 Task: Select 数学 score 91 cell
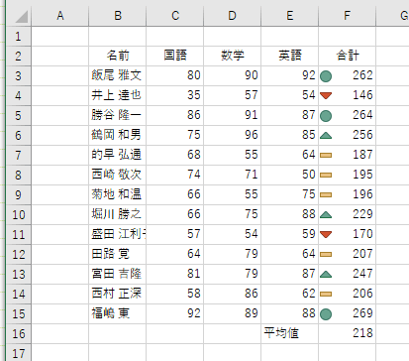pos(233,115)
